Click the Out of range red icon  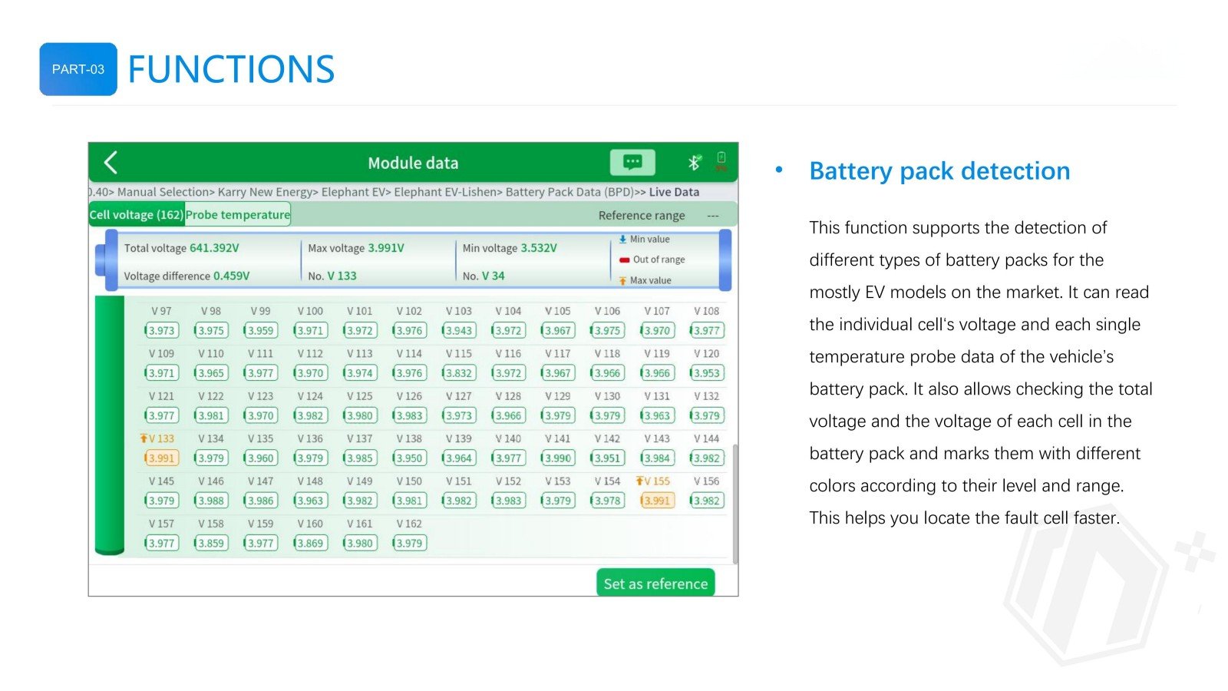(x=624, y=260)
